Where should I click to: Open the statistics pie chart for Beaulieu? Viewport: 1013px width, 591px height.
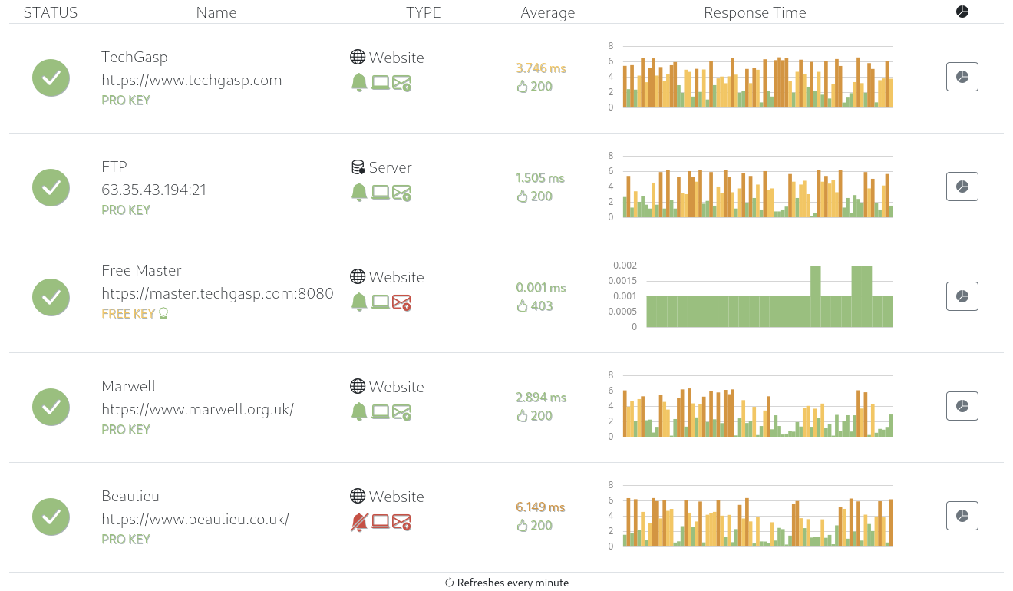pyautogui.click(x=962, y=516)
